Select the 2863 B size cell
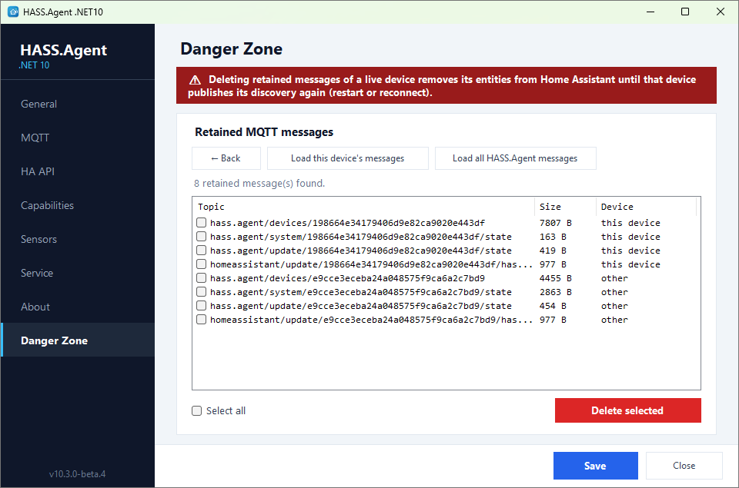The image size is (739, 488). pyautogui.click(x=555, y=292)
